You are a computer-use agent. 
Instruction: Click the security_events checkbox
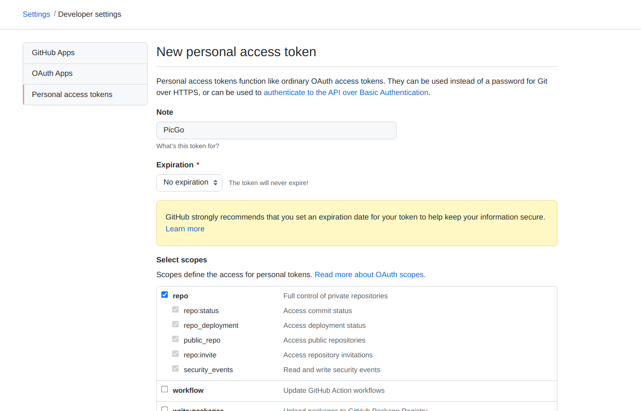coord(176,369)
